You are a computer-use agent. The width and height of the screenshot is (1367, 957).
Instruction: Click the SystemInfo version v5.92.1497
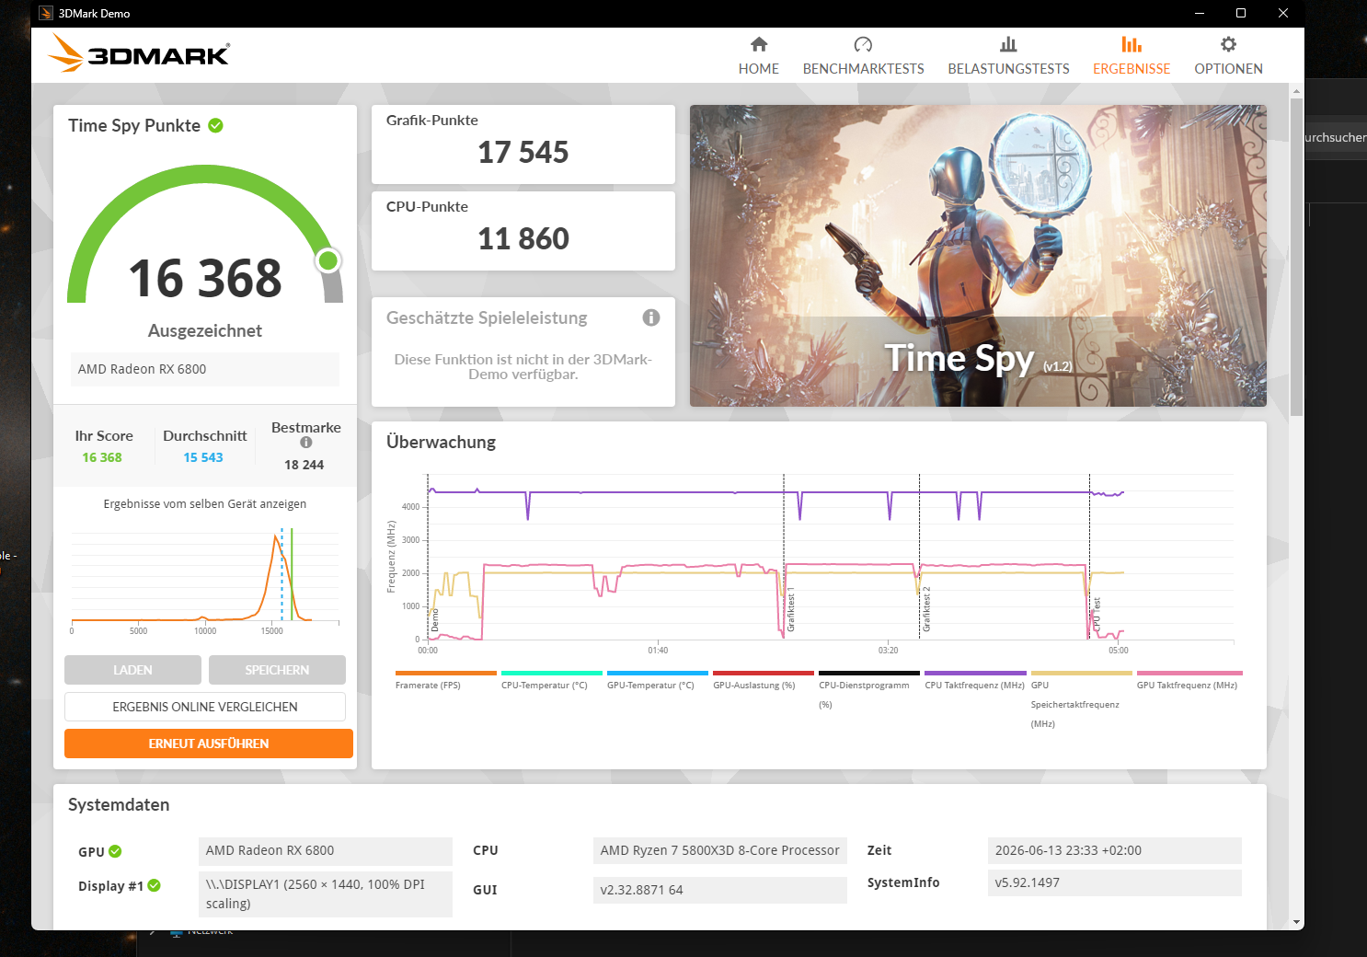coord(1115,882)
